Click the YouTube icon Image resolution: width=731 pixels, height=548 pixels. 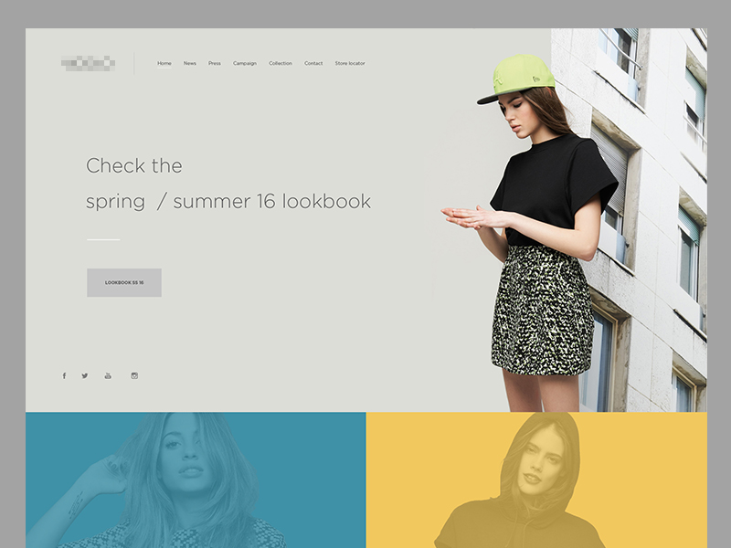click(108, 375)
